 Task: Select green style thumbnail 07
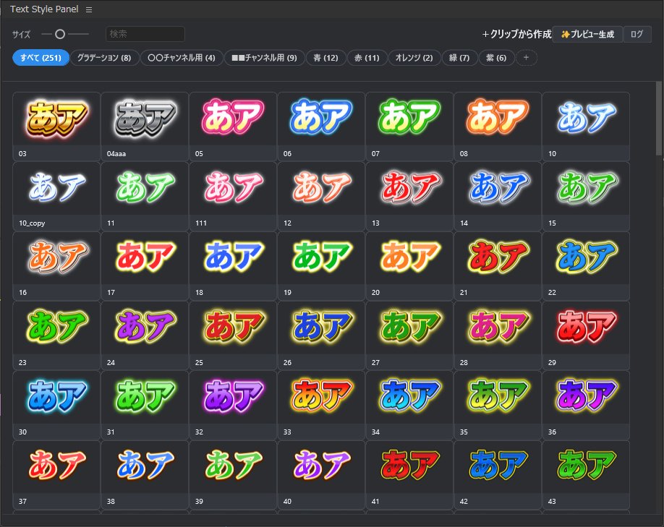click(409, 126)
